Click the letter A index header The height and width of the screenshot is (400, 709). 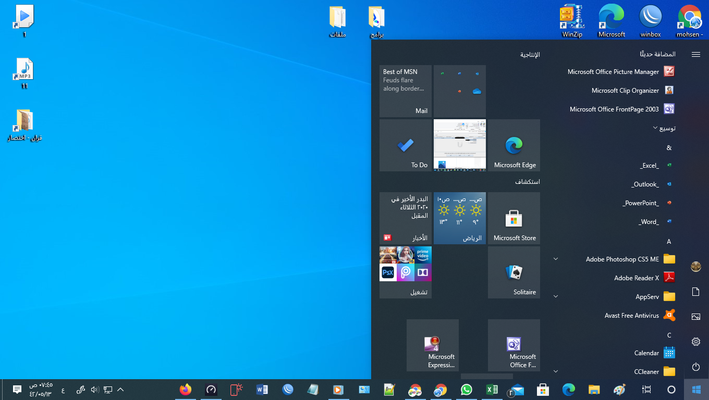669,242
